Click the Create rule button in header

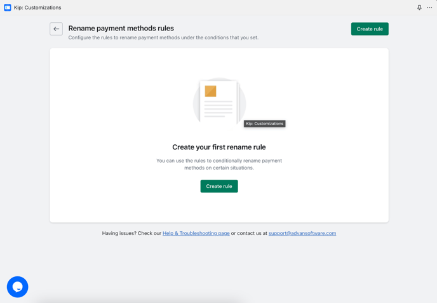click(370, 29)
